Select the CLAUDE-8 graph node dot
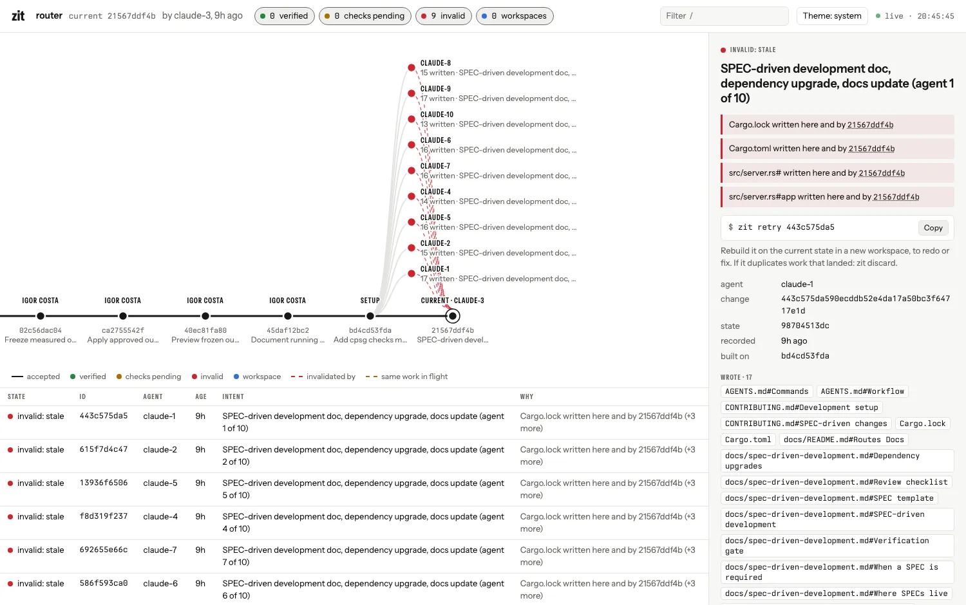966x605 pixels. point(412,68)
